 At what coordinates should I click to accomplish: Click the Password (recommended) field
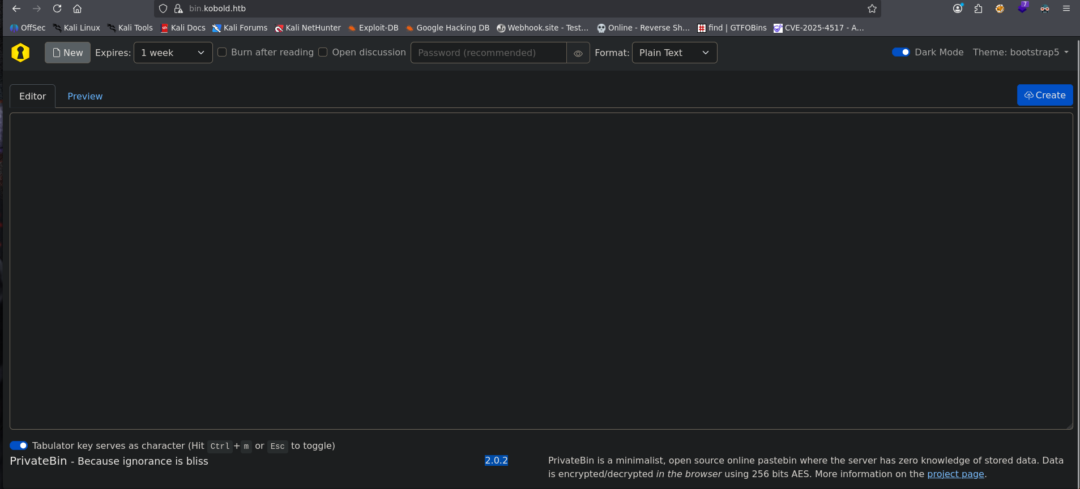488,53
